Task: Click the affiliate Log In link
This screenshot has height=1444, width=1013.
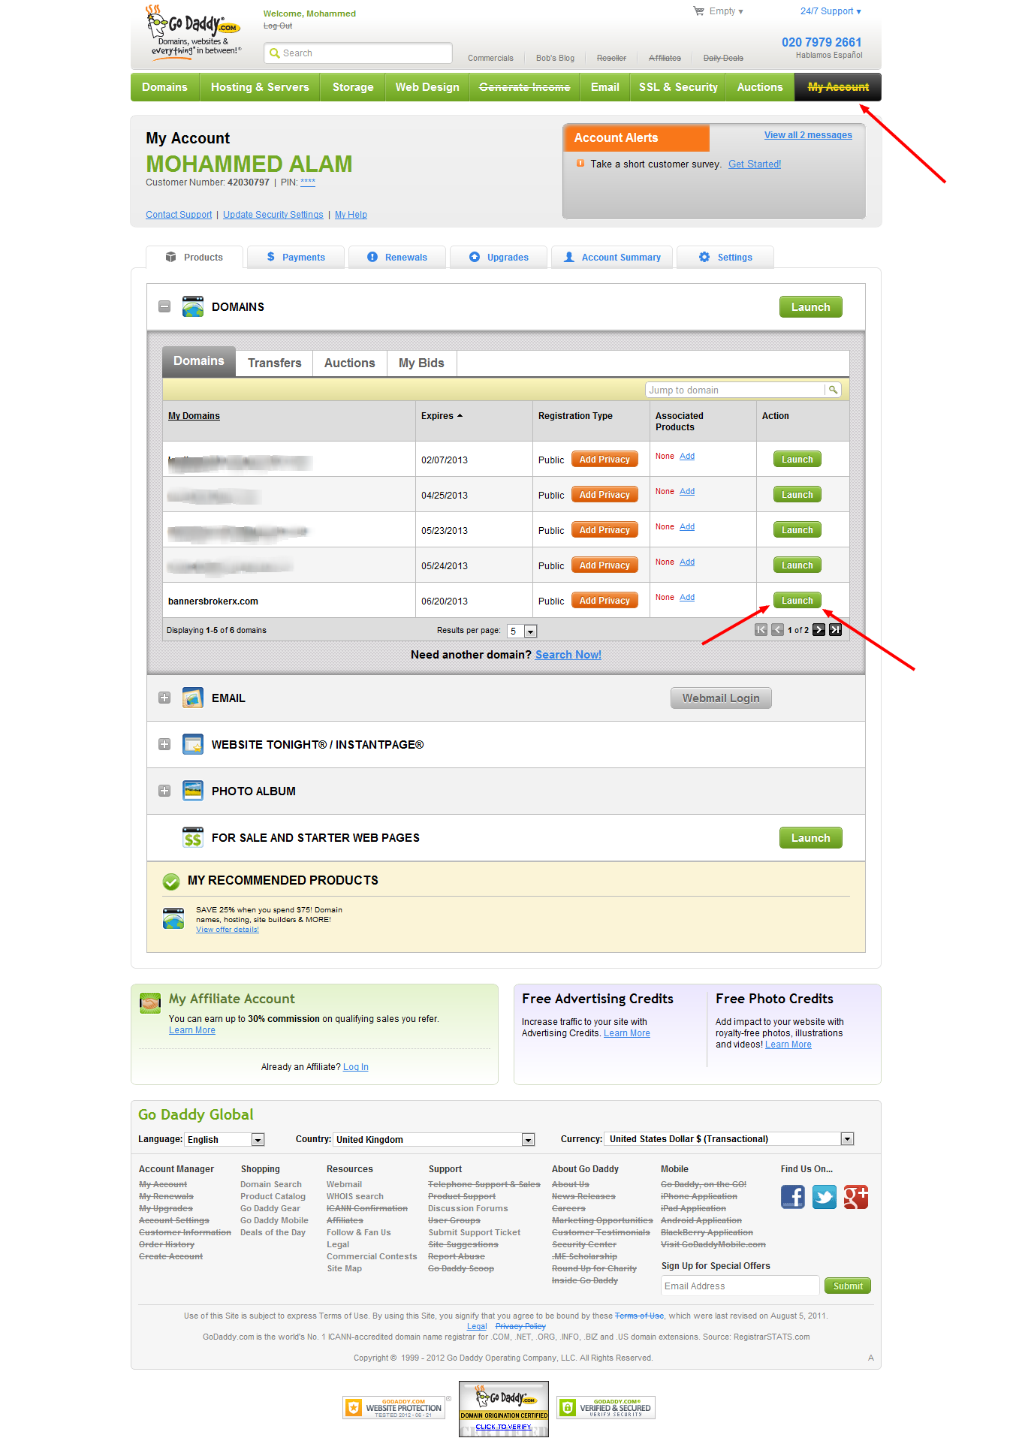Action: 356,1067
